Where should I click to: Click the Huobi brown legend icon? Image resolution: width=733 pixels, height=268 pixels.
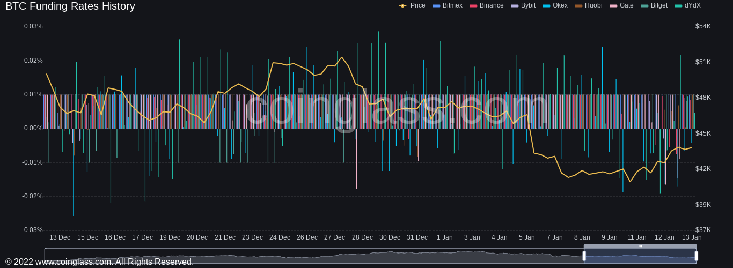coord(578,6)
